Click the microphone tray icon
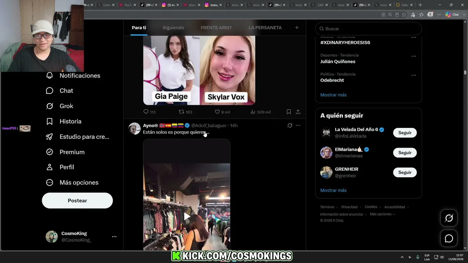 (x=418, y=257)
